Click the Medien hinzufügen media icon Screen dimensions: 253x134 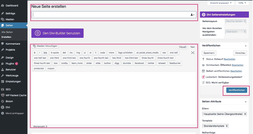click(x=35, y=46)
